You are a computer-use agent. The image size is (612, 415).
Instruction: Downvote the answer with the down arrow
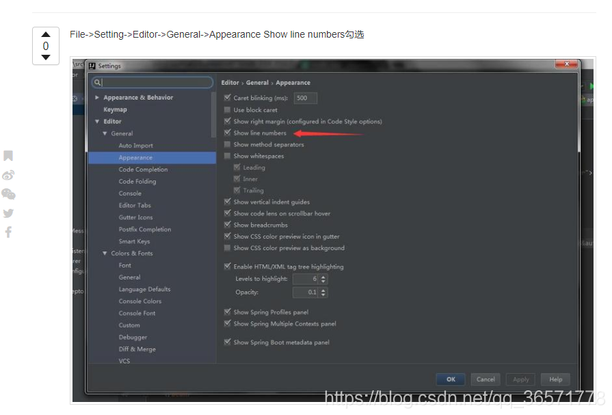point(46,58)
